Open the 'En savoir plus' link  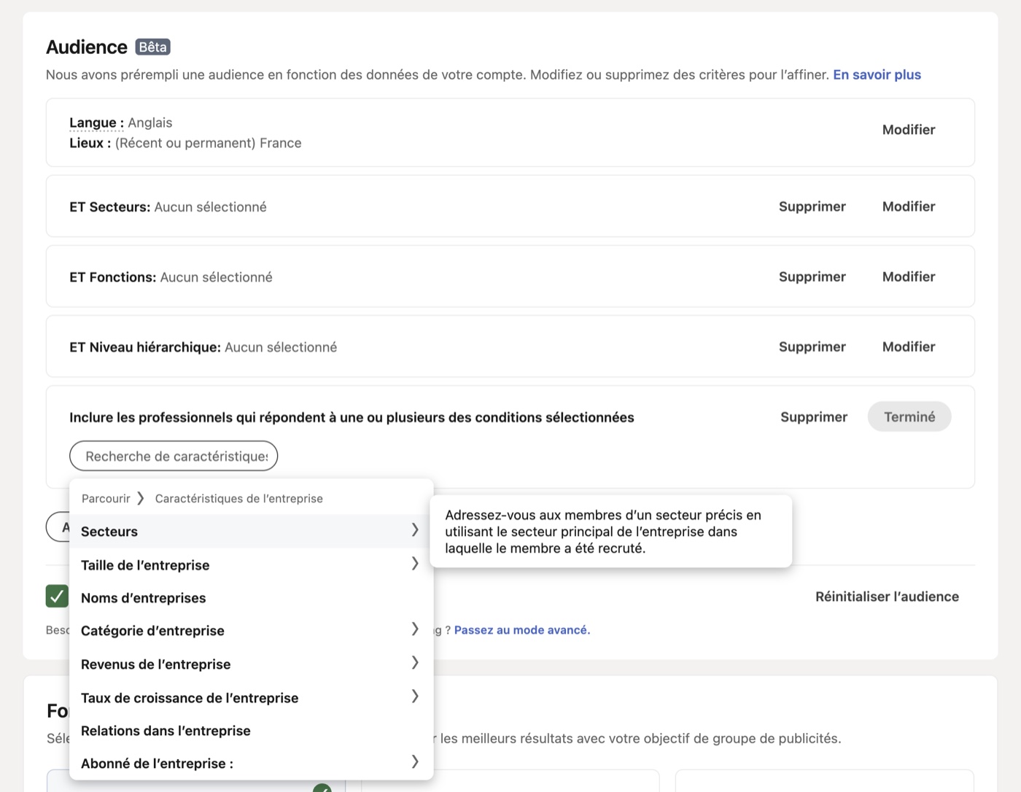877,74
